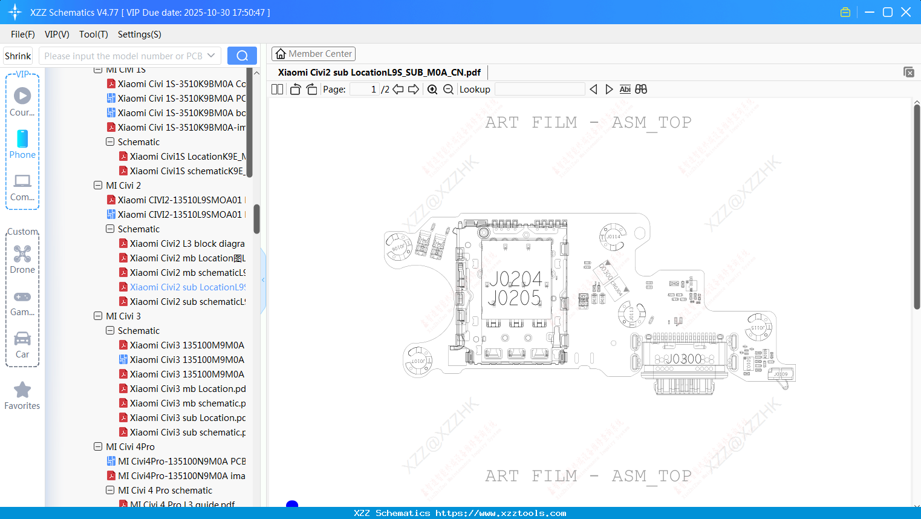Click the Shrink sidebar toggle
Screen dimensions: 921x519
(x=18, y=55)
